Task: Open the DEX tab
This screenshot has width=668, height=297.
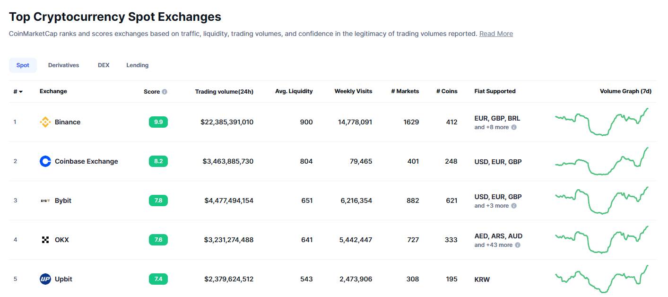Action: 104,65
